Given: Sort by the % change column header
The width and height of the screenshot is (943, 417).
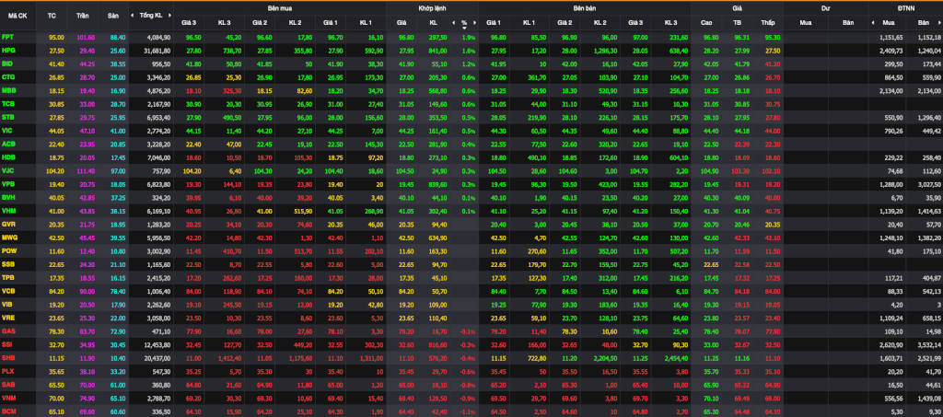Looking at the screenshot, I should click(x=464, y=23).
